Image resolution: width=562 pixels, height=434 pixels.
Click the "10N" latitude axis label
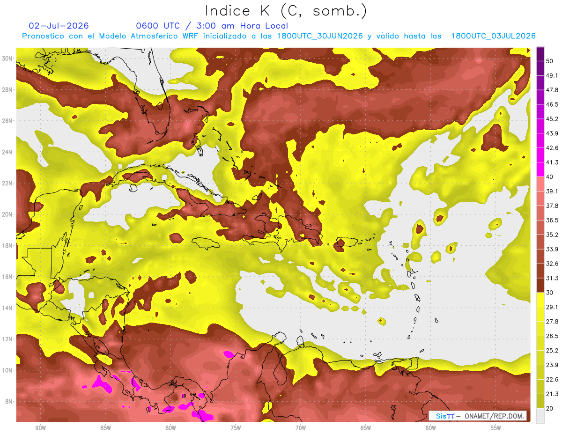(7, 370)
